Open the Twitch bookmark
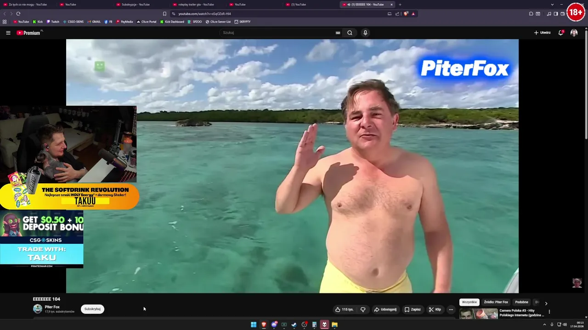This screenshot has height=330, width=588. coord(53,22)
